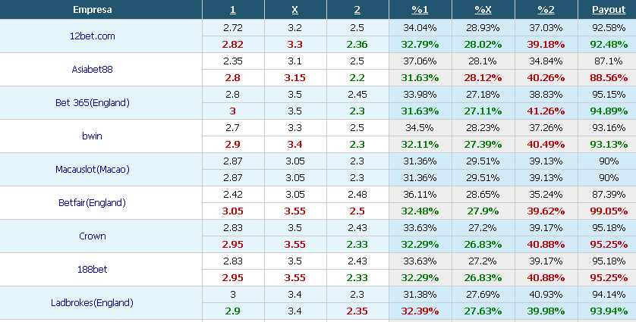Screen dimensions: 636x322
Task: Open the 188bet bookmaker link
Action: pyautogui.click(x=92, y=270)
